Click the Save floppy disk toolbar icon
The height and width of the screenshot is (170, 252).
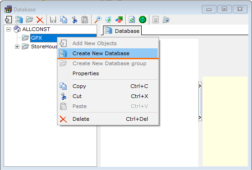(53, 20)
